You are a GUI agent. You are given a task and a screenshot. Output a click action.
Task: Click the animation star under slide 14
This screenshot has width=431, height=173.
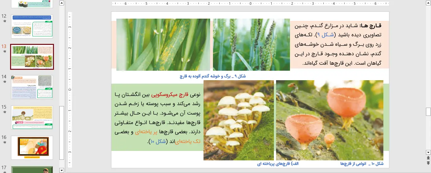(x=4, y=82)
